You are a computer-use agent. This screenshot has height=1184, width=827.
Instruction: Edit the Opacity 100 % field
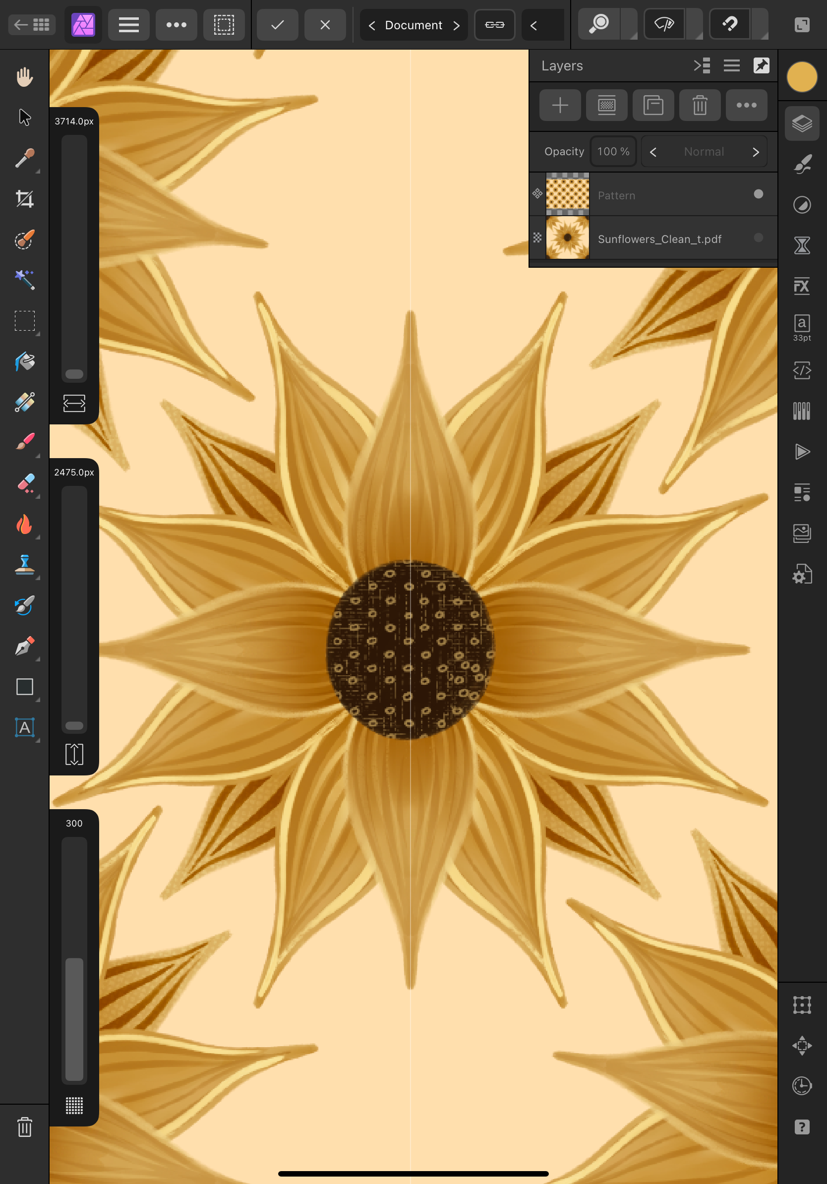pyautogui.click(x=613, y=152)
